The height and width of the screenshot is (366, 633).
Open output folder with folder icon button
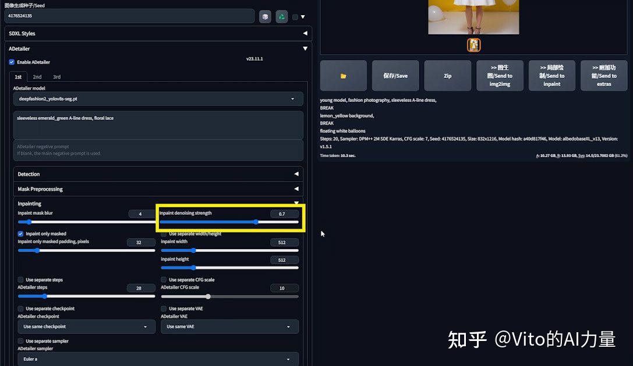coord(343,76)
